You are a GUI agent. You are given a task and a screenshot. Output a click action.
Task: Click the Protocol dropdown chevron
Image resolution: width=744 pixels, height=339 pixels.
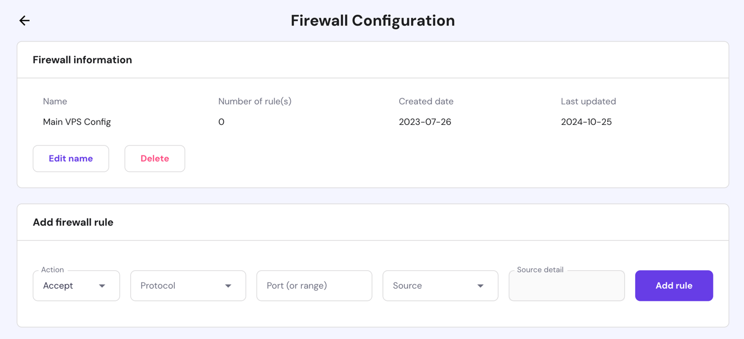click(229, 285)
